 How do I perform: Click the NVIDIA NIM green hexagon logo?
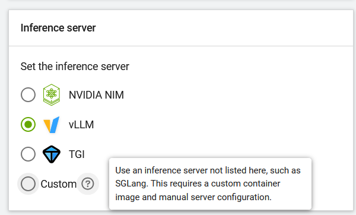pyautogui.click(x=52, y=95)
